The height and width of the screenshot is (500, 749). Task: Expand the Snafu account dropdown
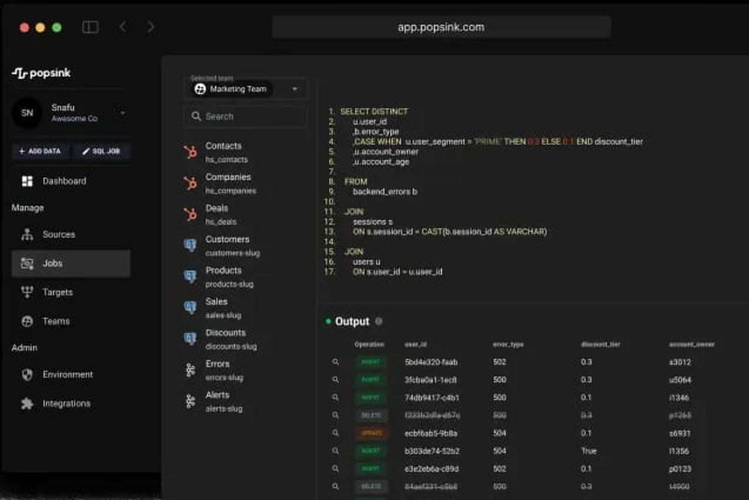click(122, 113)
